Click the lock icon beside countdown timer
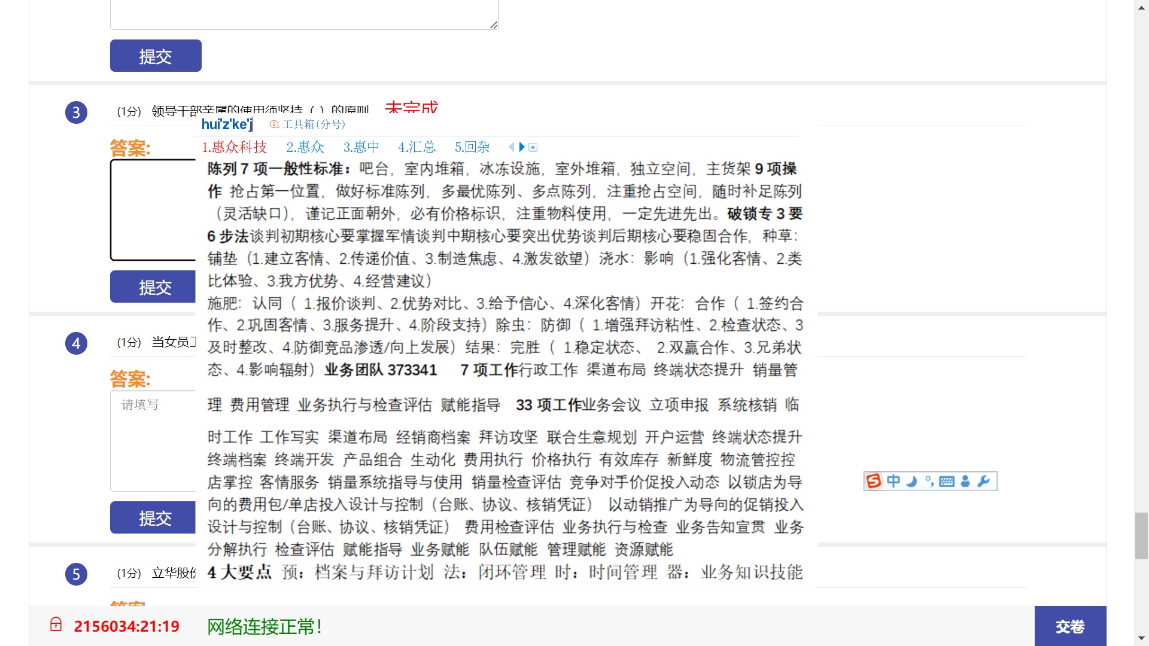The image size is (1149, 646). pyautogui.click(x=56, y=624)
